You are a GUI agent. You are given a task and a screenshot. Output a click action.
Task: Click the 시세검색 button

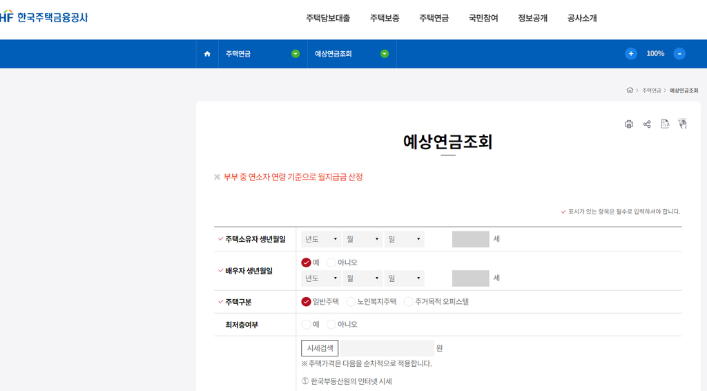[320, 348]
